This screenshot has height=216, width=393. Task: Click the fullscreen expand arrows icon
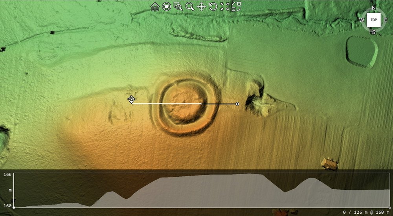pos(225,6)
